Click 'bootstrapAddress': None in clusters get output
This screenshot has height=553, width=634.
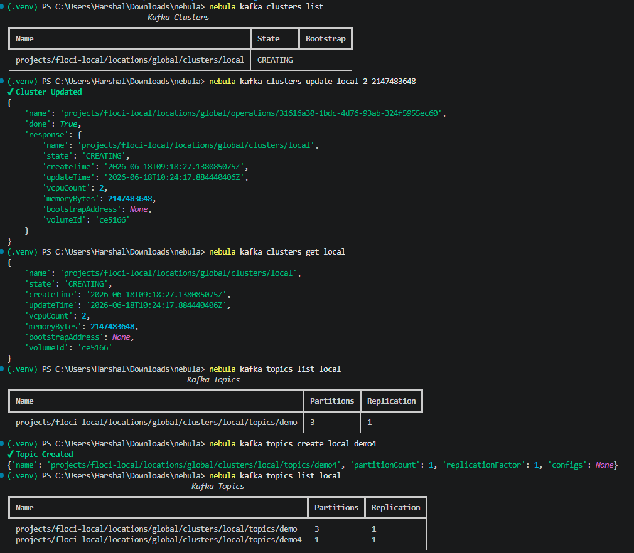pyautogui.click(x=79, y=337)
